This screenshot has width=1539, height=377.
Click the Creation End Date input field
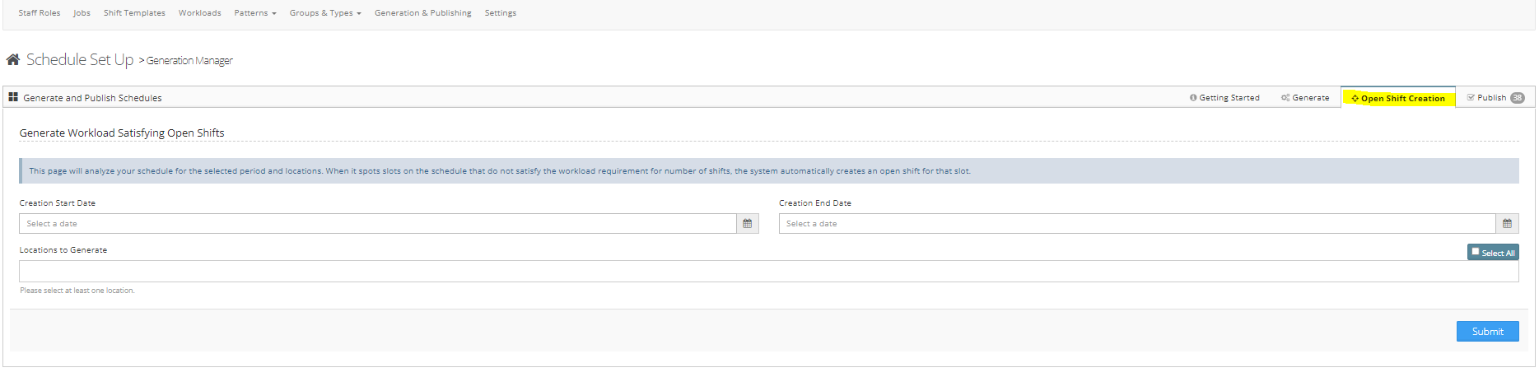point(1136,224)
